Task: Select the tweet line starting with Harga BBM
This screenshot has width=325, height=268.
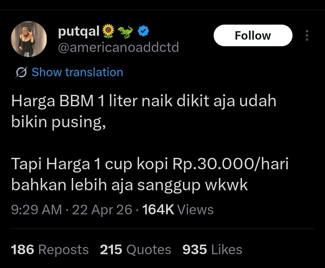Action: 144,101
